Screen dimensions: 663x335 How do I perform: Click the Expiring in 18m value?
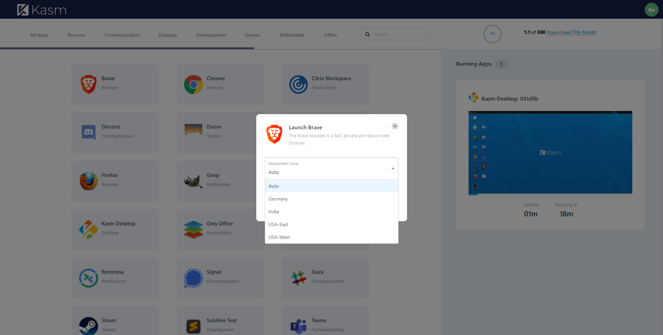click(566, 214)
